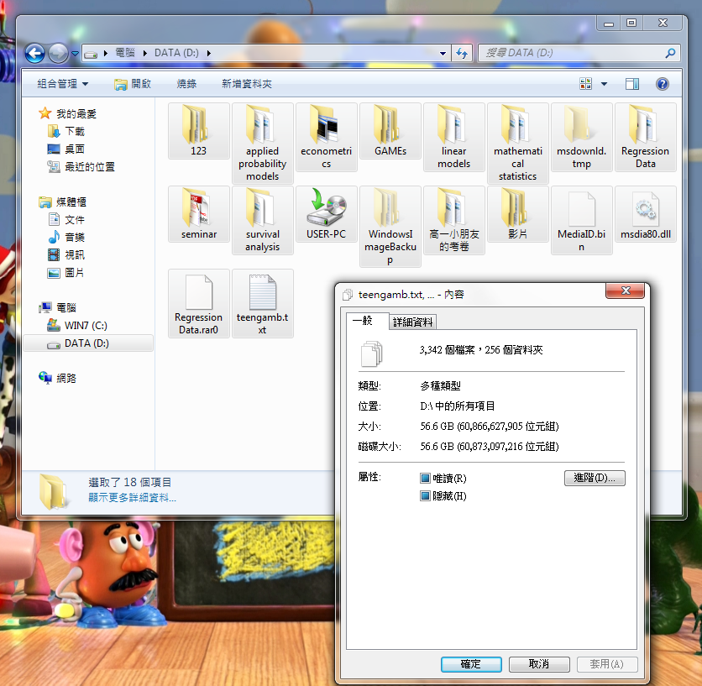Select 網路 in the navigation pane
Viewport: 702px width, 686px height.
click(57, 379)
